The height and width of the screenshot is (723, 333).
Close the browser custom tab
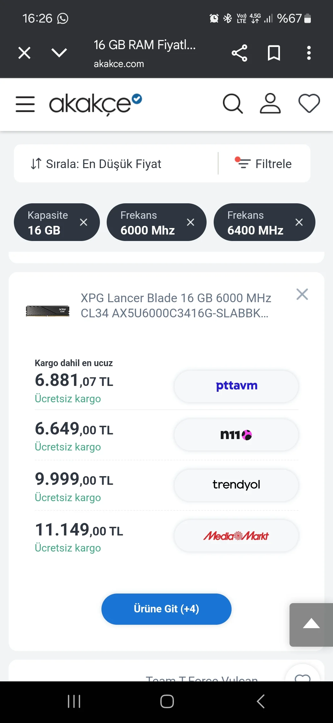[24, 53]
